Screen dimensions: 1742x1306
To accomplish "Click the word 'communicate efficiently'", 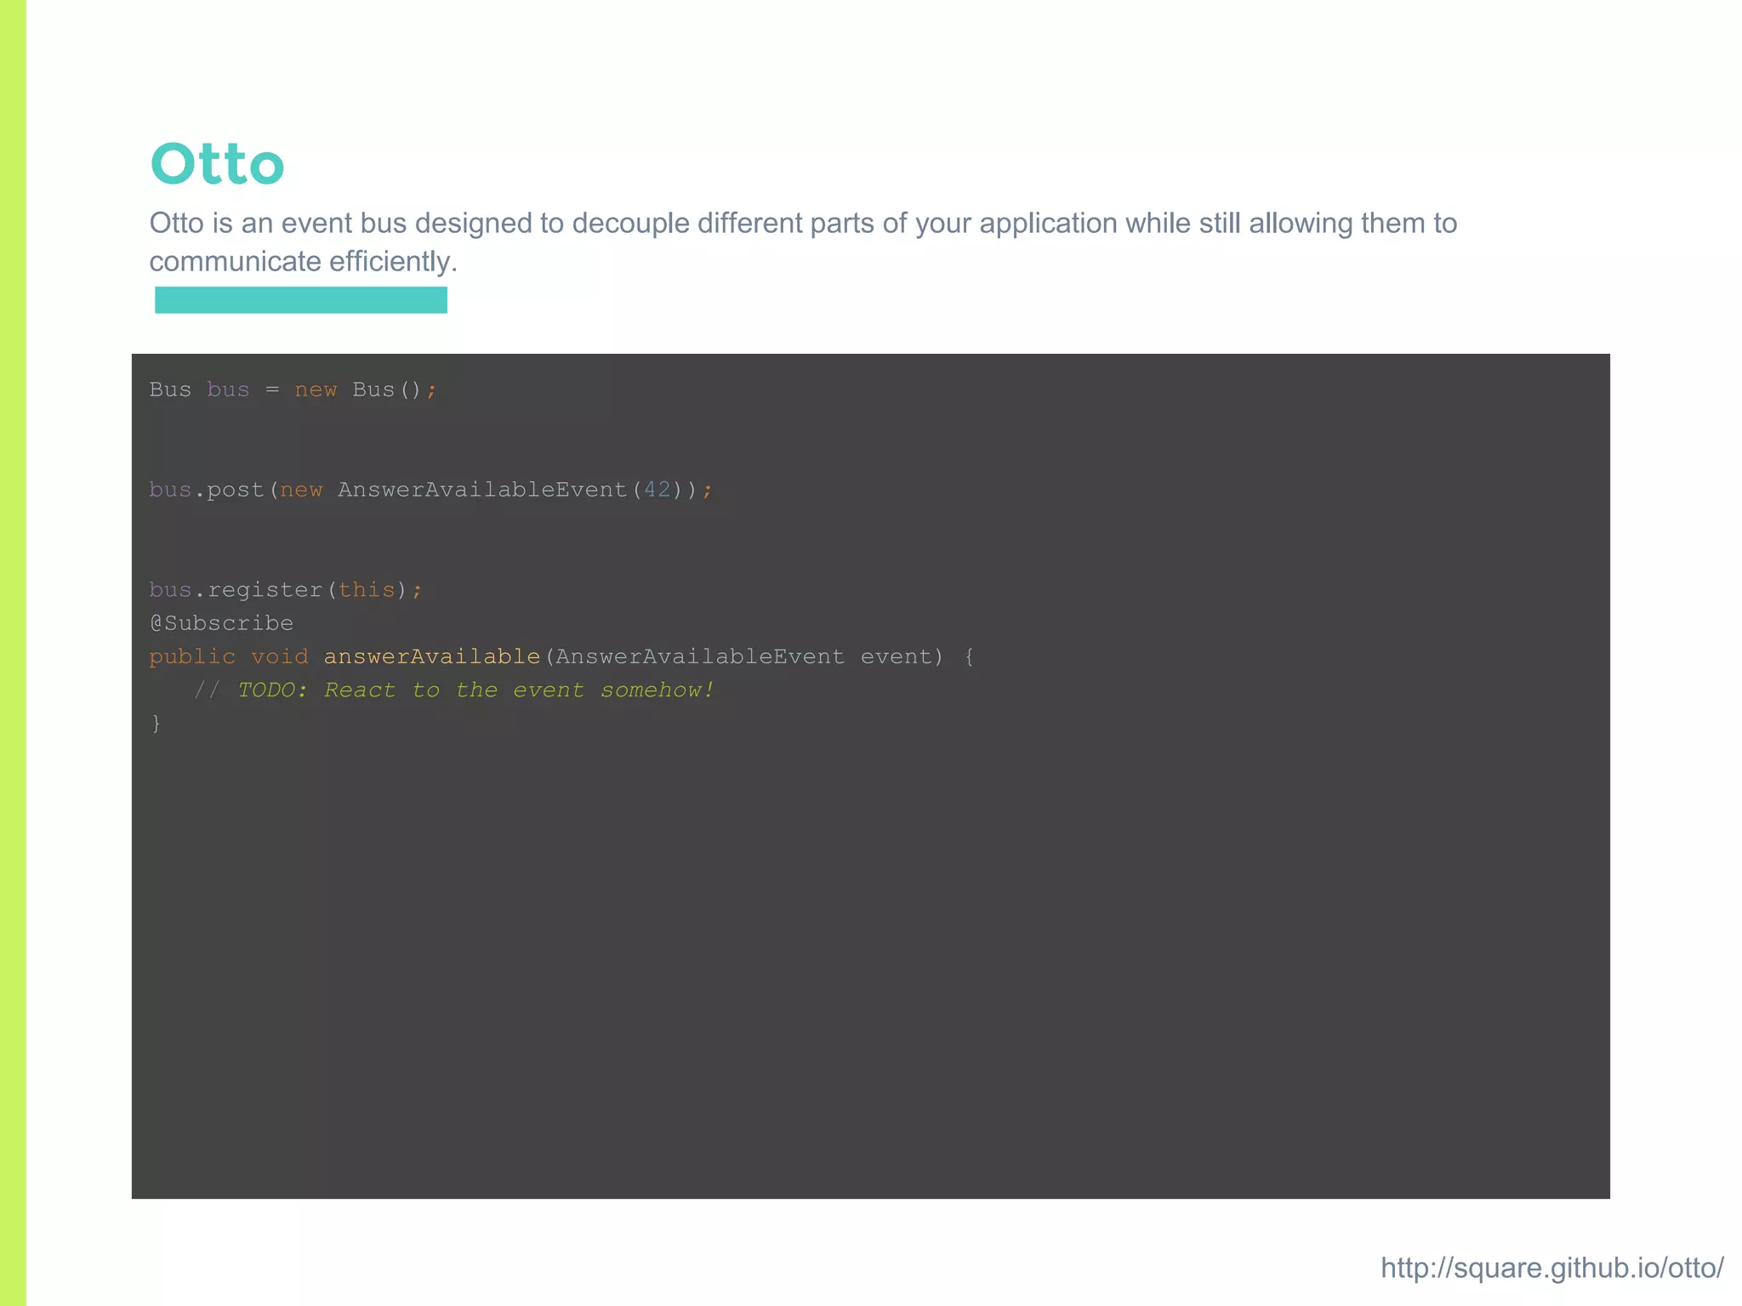I will click(x=302, y=262).
